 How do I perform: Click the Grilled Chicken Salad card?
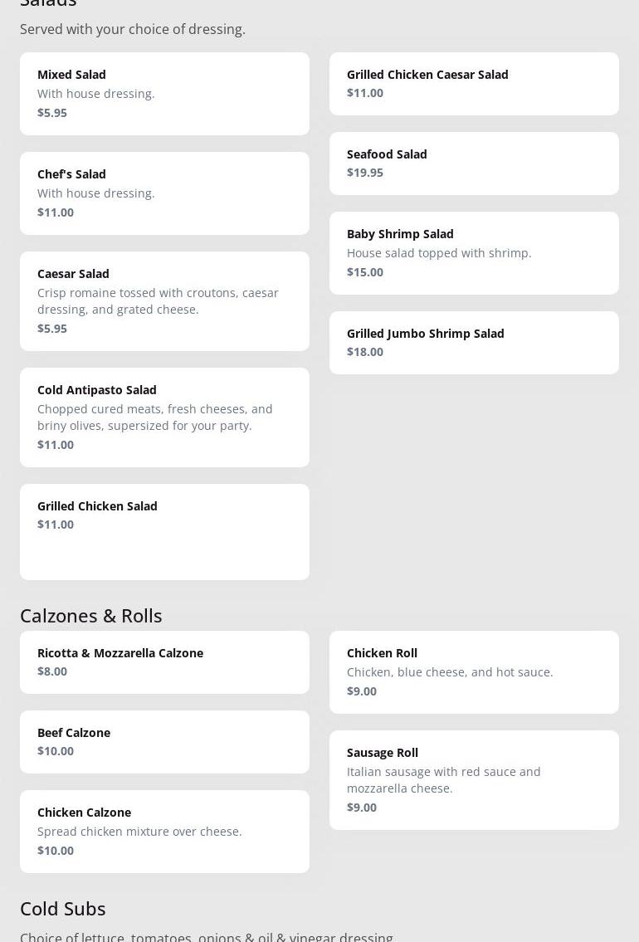tap(164, 531)
